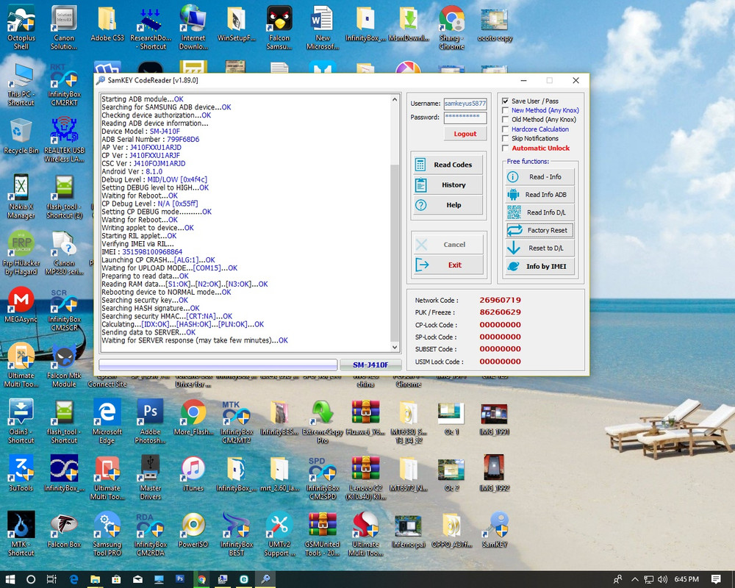The height and width of the screenshot is (588, 735).
Task: Click the greyed Cancel button
Action: (448, 244)
